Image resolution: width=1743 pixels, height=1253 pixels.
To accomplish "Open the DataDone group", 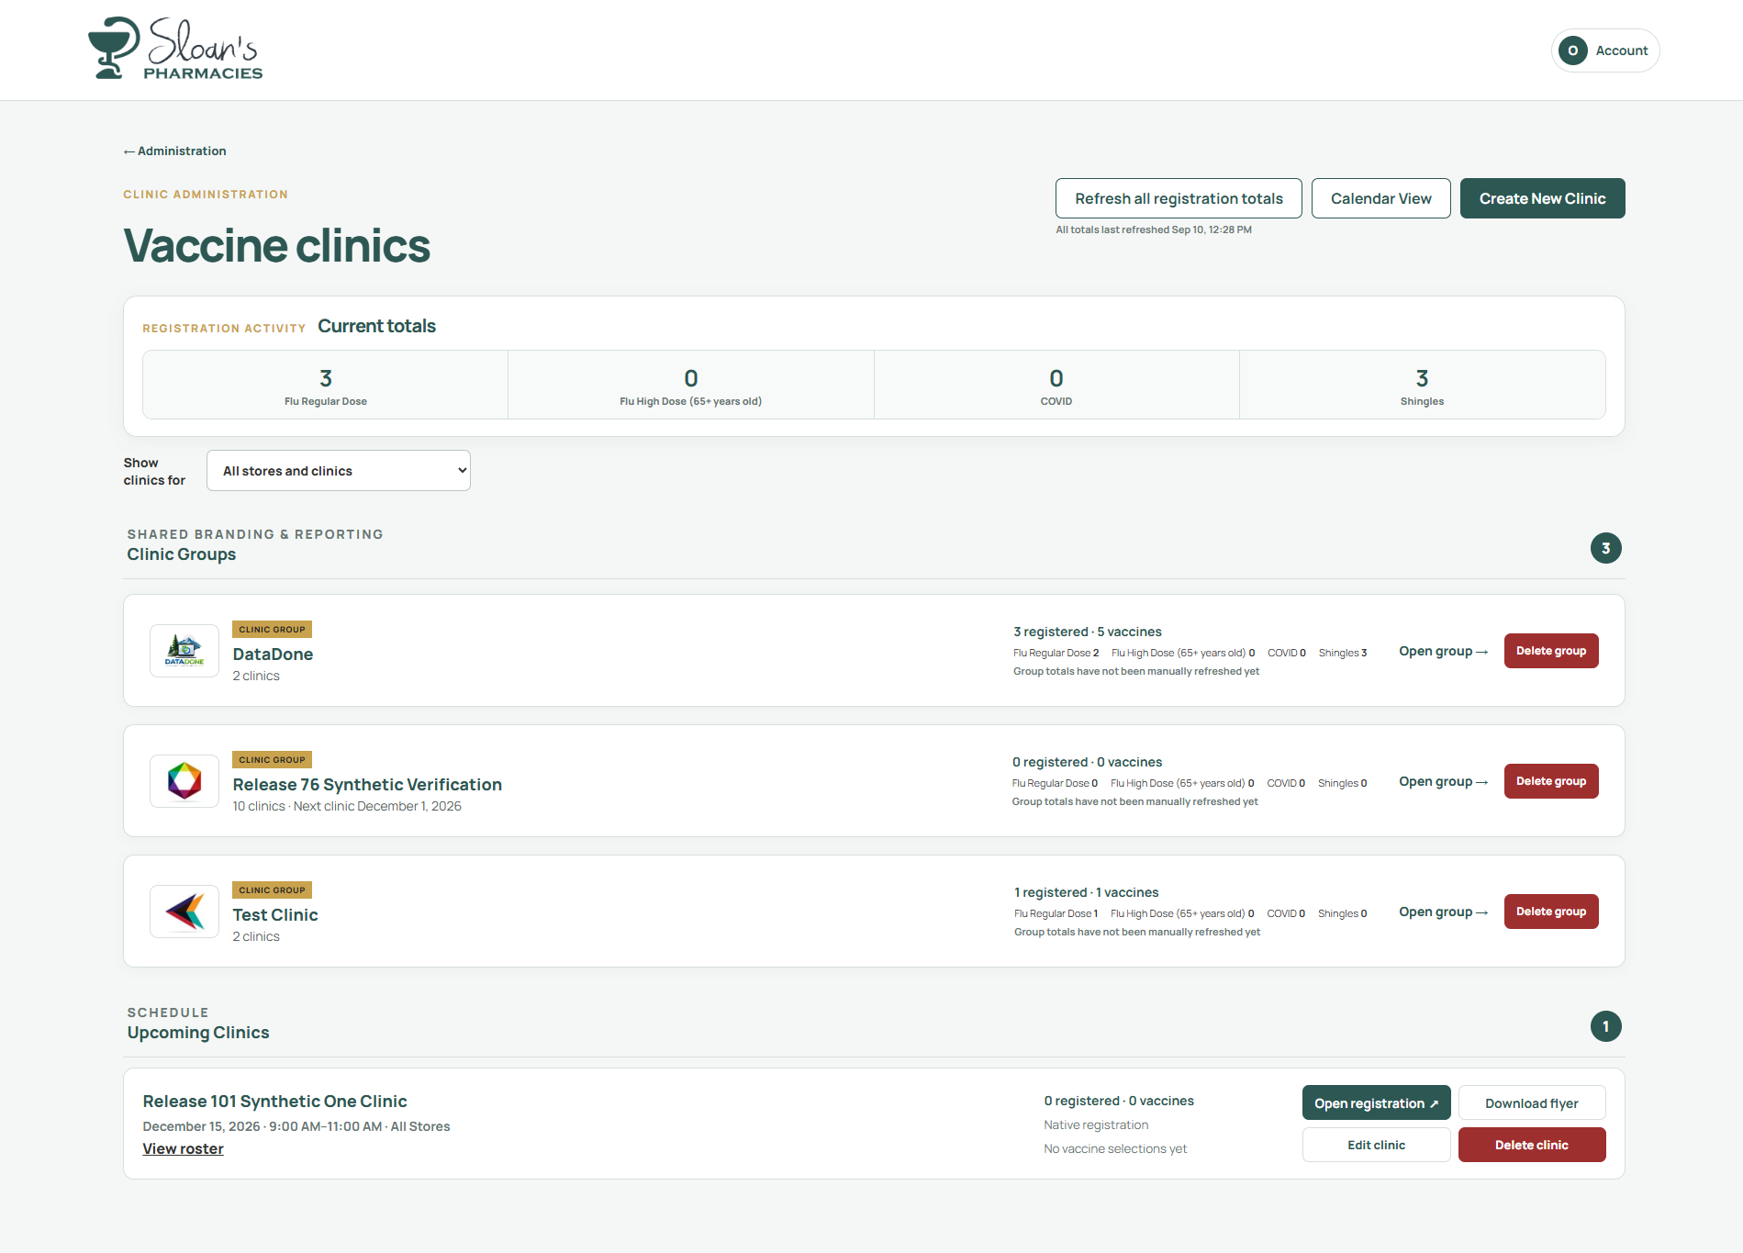I will coord(1443,651).
